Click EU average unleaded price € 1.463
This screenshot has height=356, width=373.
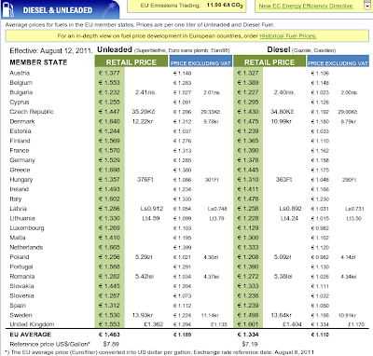pyautogui.click(x=109, y=335)
